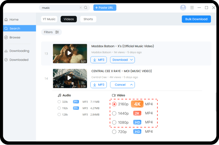Go to Home in the sidebar
219x145 pixels.
[14, 19]
